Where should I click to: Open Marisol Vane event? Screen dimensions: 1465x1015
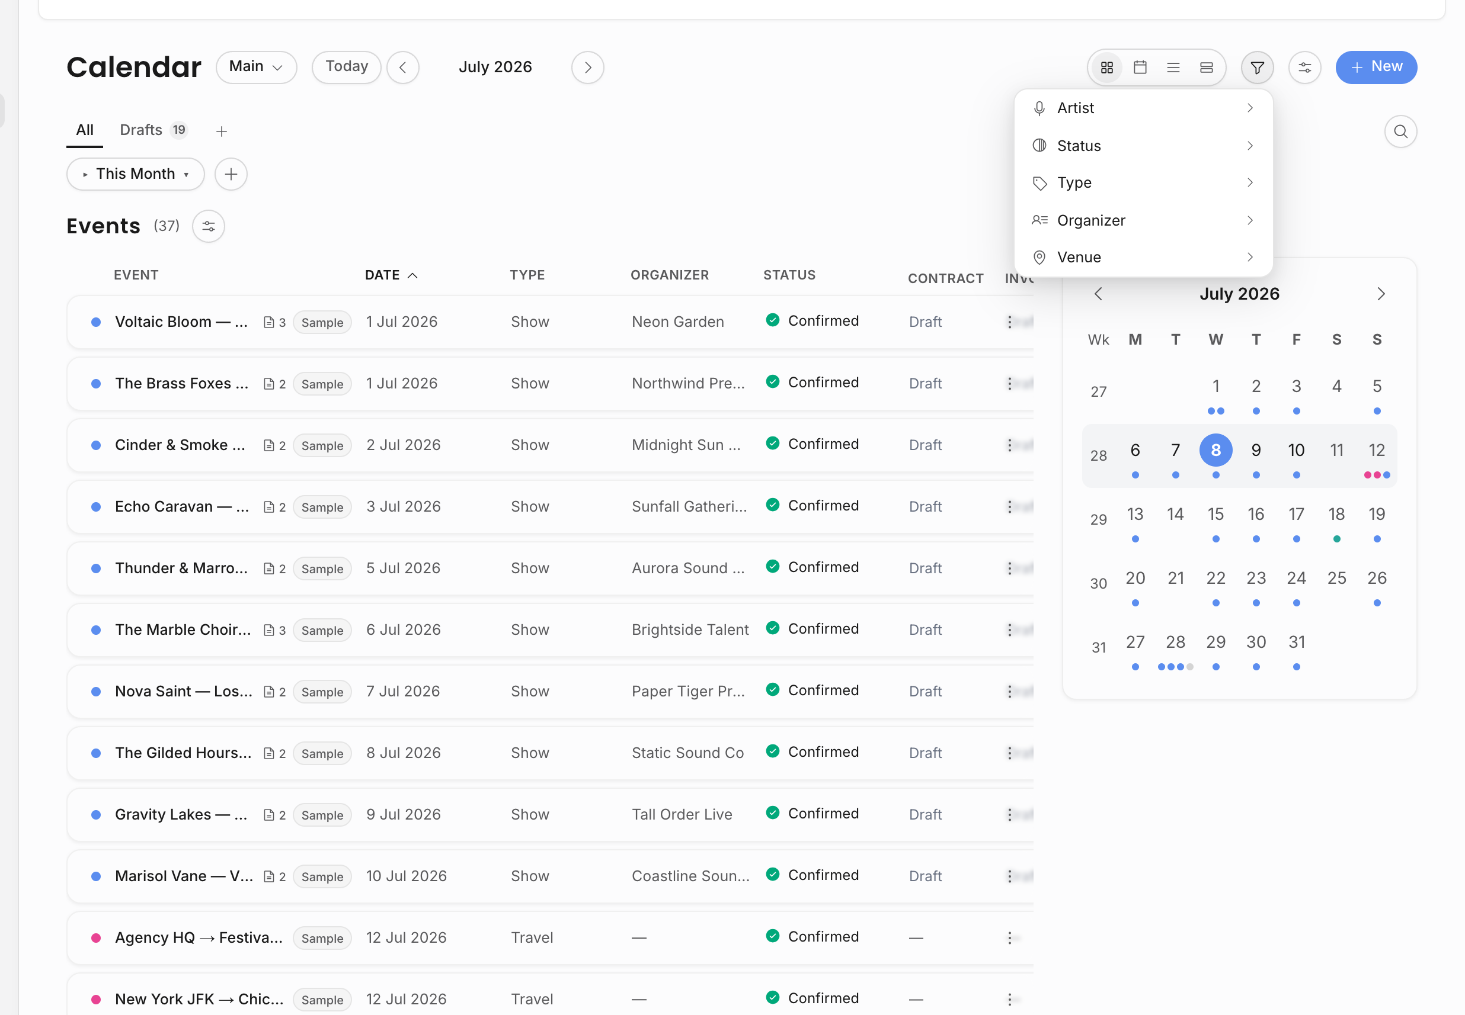pos(184,876)
